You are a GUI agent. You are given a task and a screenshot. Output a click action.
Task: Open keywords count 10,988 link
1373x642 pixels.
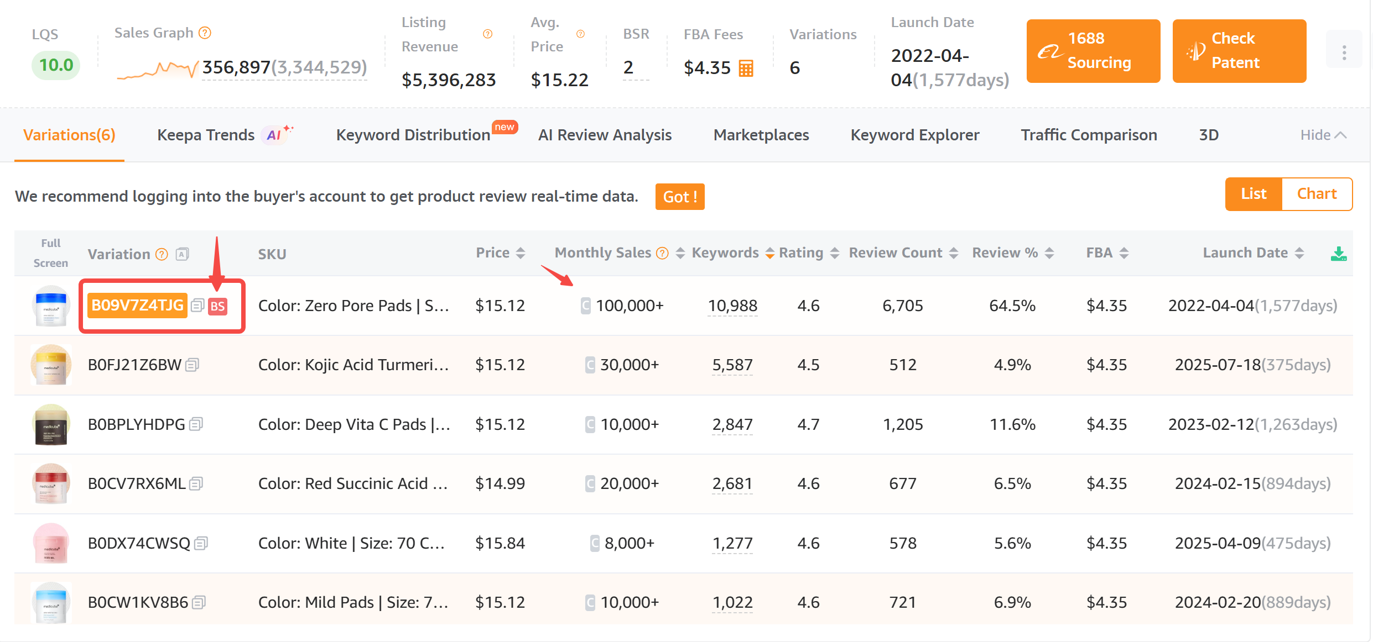pos(732,306)
